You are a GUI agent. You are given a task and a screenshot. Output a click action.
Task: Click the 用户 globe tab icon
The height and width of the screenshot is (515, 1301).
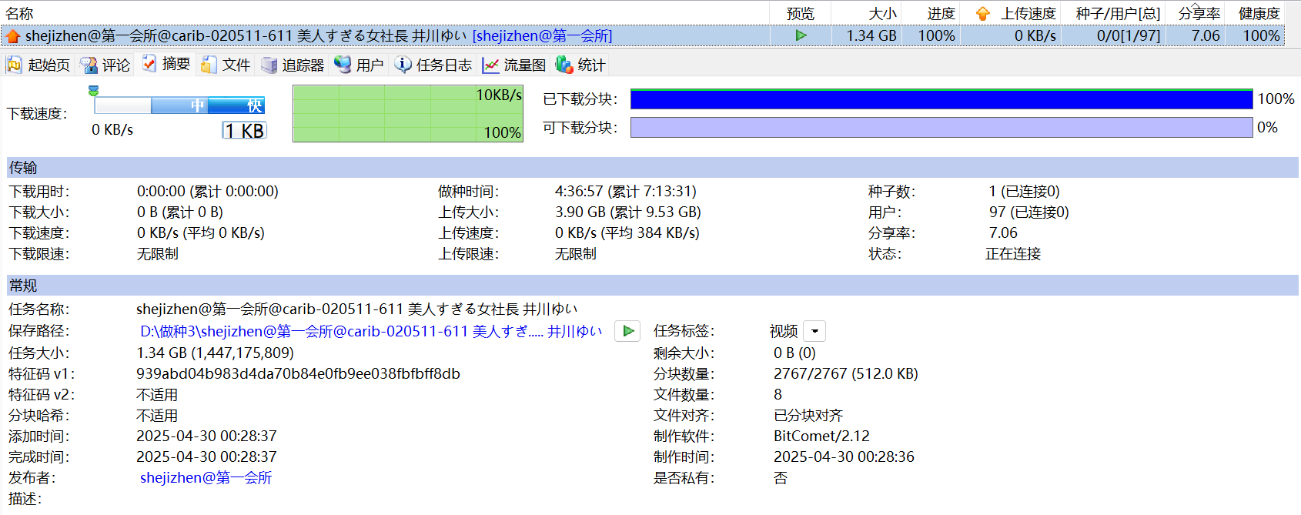click(x=343, y=65)
